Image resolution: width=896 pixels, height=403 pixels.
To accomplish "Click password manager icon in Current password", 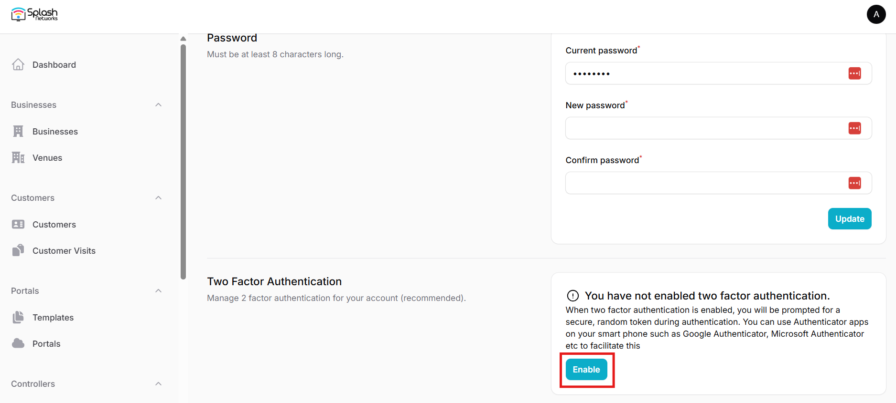I will point(854,73).
